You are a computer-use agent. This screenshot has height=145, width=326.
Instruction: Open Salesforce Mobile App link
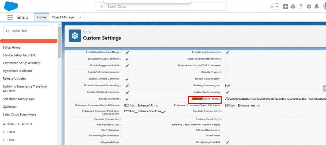(x=19, y=99)
